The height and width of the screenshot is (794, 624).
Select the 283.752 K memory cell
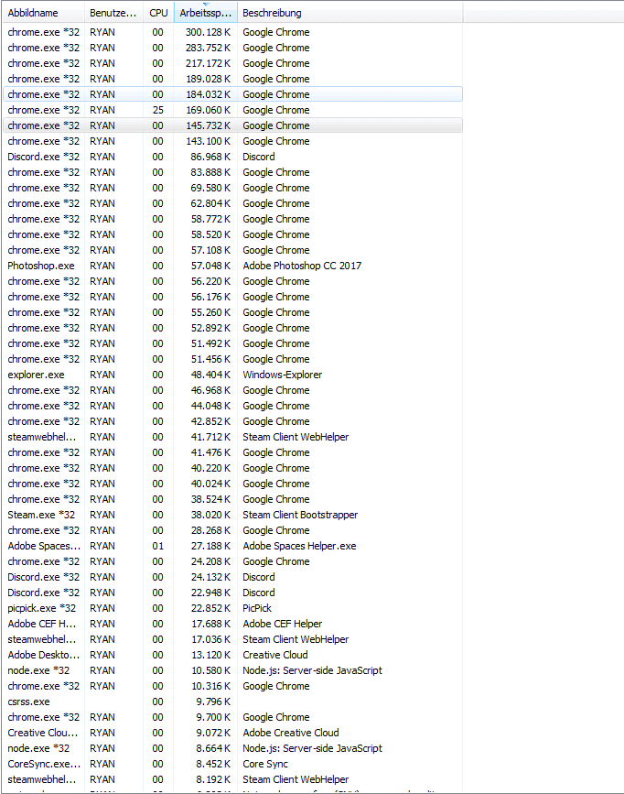(x=208, y=49)
